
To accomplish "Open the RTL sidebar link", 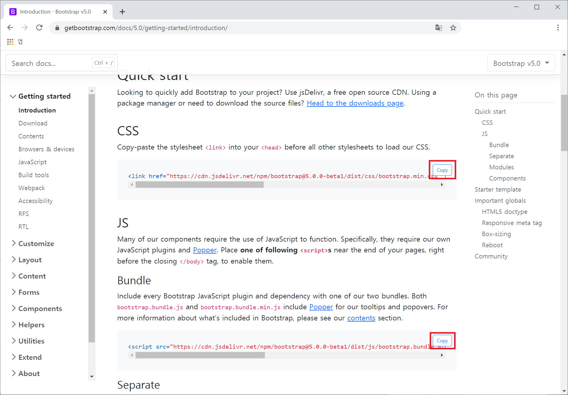I will (24, 227).
